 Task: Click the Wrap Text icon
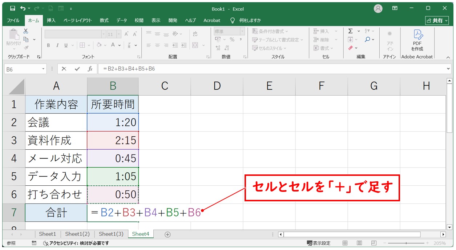click(195, 34)
